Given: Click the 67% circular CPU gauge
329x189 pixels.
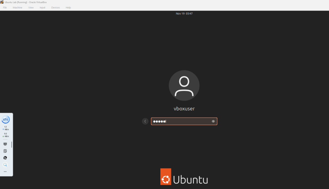Looking at the screenshot, I should [x=6, y=119].
